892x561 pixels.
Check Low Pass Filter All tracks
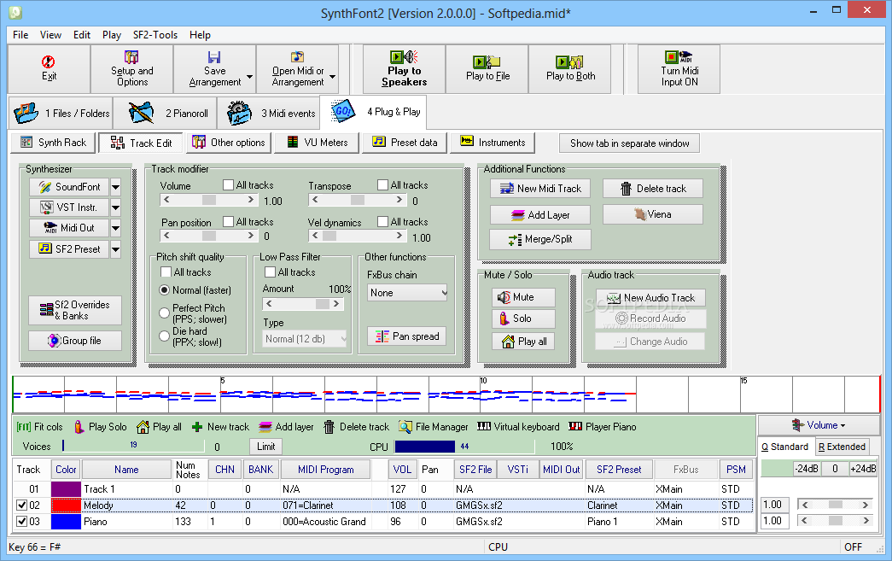[x=271, y=272]
